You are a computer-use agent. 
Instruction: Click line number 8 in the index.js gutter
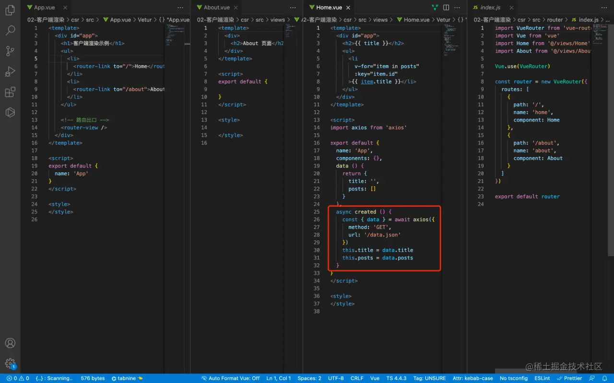(x=482, y=81)
